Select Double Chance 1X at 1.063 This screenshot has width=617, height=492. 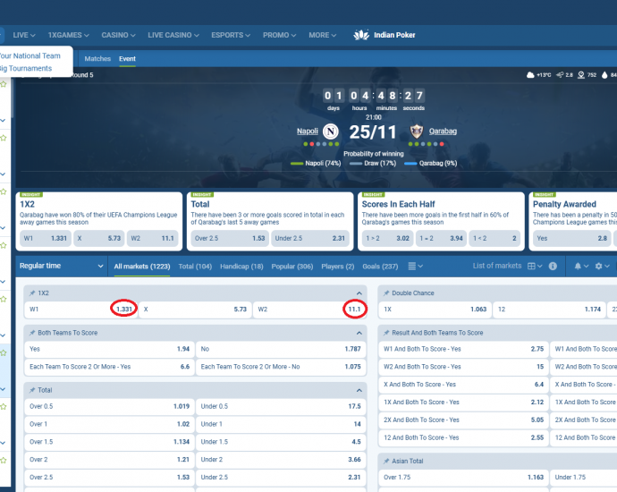(x=435, y=310)
